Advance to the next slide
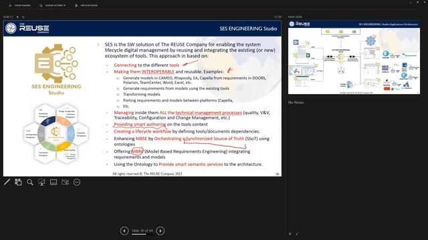 tap(160, 231)
